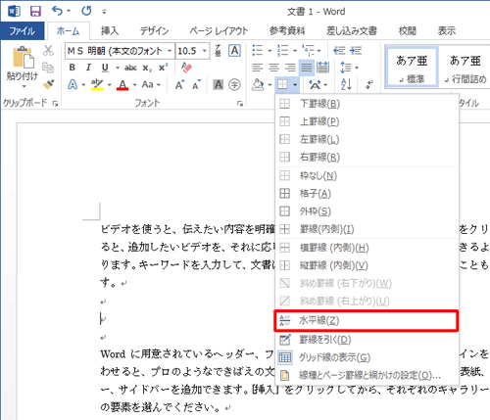Choose 外枠(S) border option
The image size is (490, 420).
click(x=367, y=211)
